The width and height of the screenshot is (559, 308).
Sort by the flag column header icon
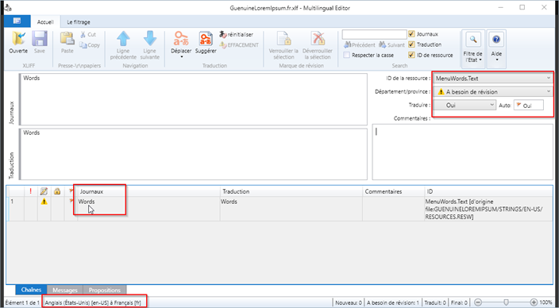click(x=71, y=191)
